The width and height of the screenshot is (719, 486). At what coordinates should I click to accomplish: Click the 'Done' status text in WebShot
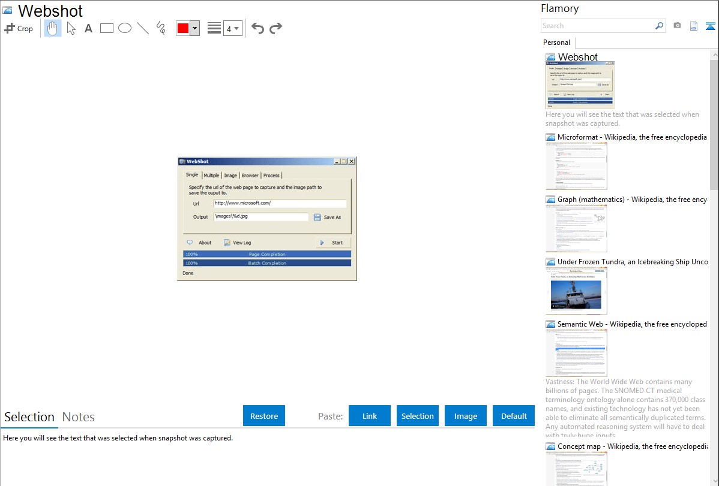(x=188, y=273)
